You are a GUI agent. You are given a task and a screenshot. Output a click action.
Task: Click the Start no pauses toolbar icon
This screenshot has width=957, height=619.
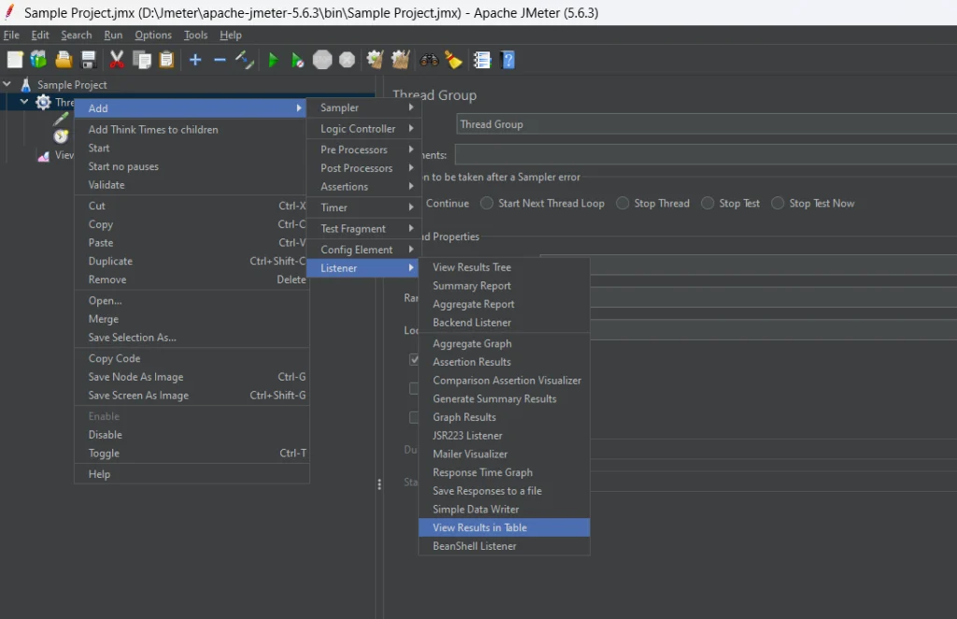pos(297,60)
